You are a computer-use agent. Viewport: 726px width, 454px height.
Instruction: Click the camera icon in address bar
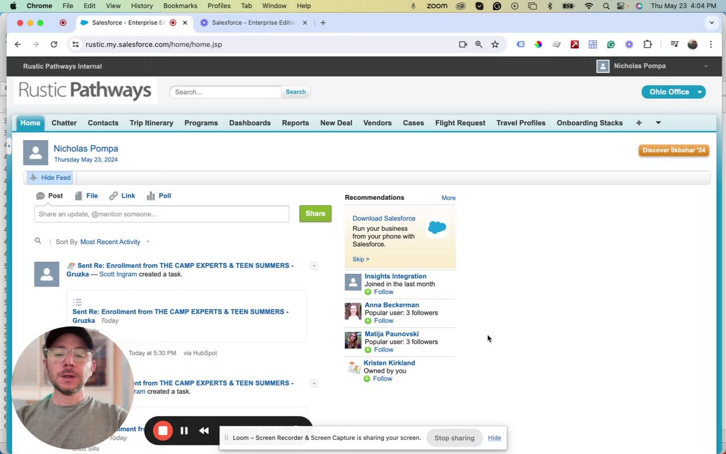pos(463,44)
